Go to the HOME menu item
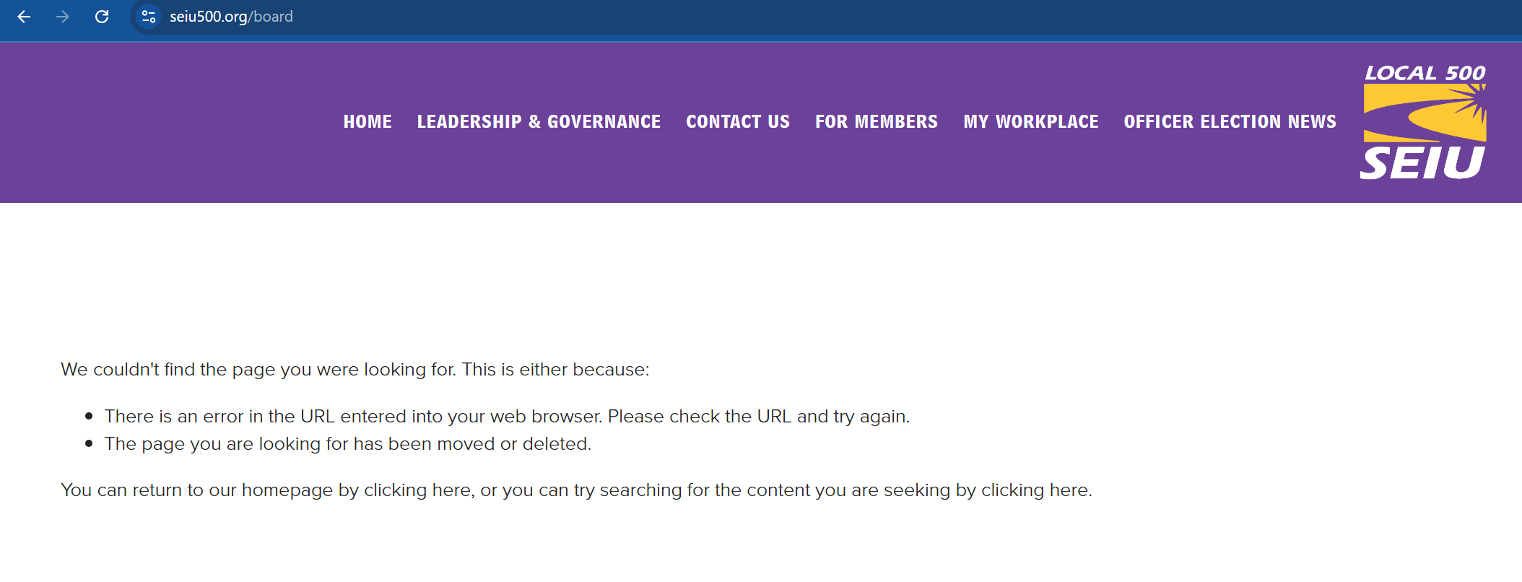 tap(368, 122)
